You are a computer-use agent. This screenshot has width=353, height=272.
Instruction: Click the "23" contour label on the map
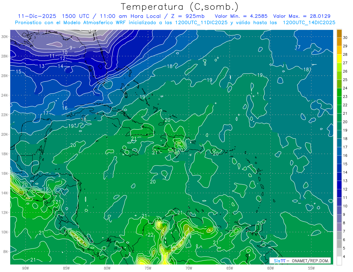tap(159, 219)
